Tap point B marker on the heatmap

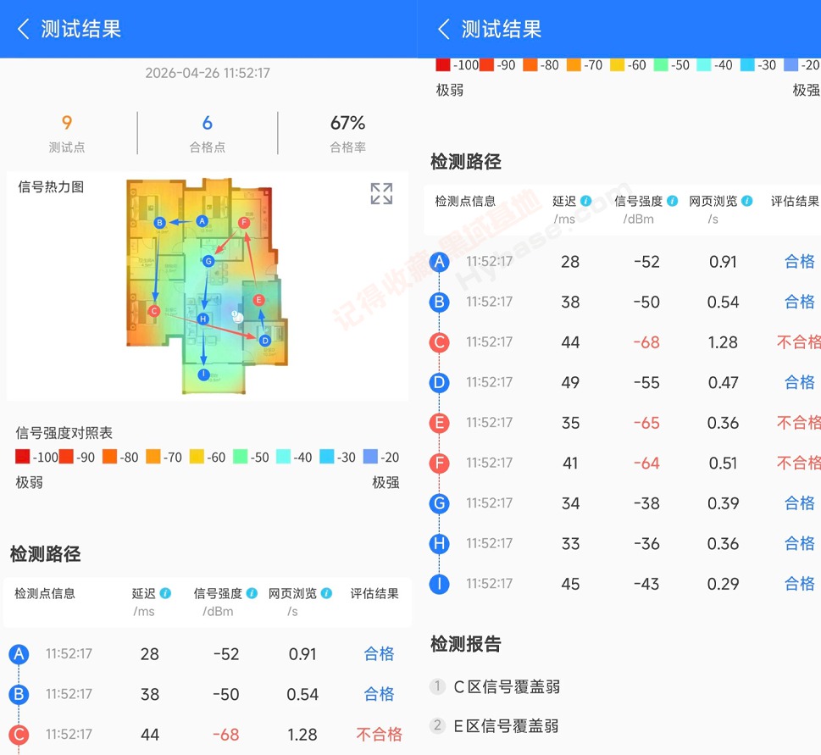click(x=159, y=223)
